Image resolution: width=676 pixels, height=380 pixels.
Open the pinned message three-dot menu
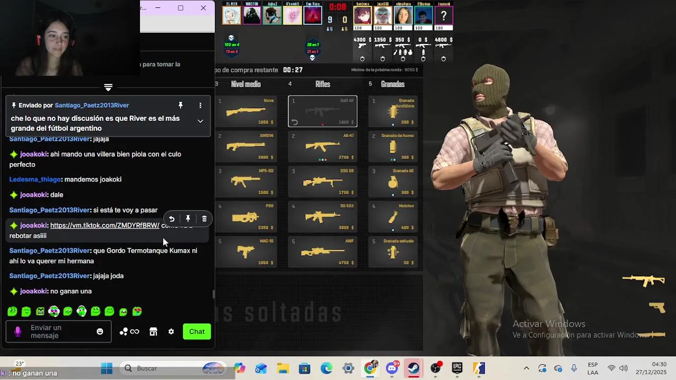(x=200, y=106)
